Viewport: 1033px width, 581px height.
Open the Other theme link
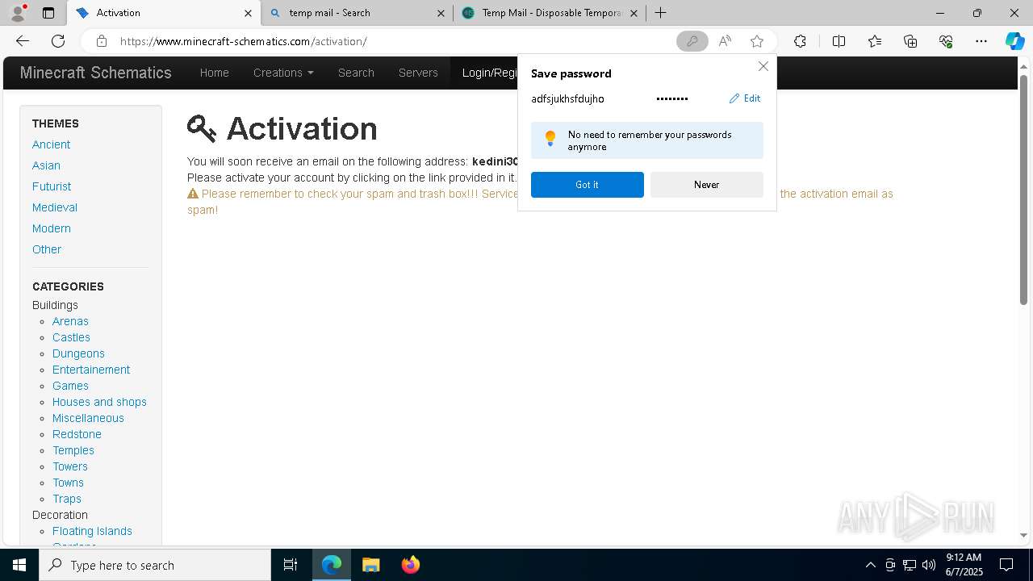pyautogui.click(x=47, y=249)
